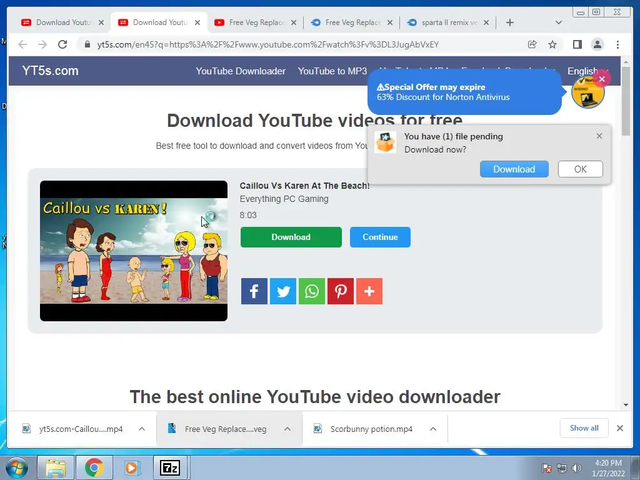The height and width of the screenshot is (480, 640).
Task: Open Windows Media Player from taskbar
Action: point(132,467)
